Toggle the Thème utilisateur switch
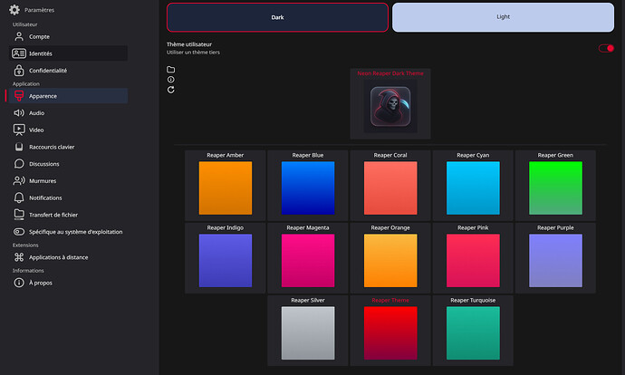Image resolution: width=625 pixels, height=375 pixels. pyautogui.click(x=606, y=48)
